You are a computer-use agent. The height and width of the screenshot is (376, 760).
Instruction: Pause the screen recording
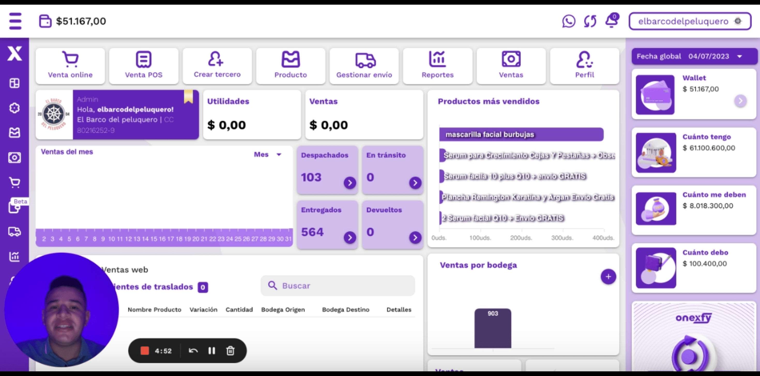pyautogui.click(x=211, y=351)
